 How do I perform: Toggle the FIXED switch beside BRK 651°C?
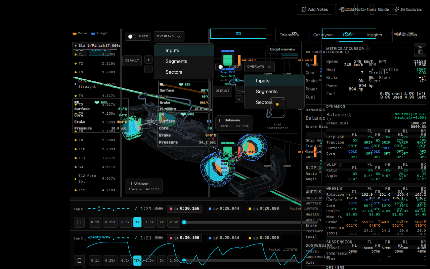click(x=222, y=67)
